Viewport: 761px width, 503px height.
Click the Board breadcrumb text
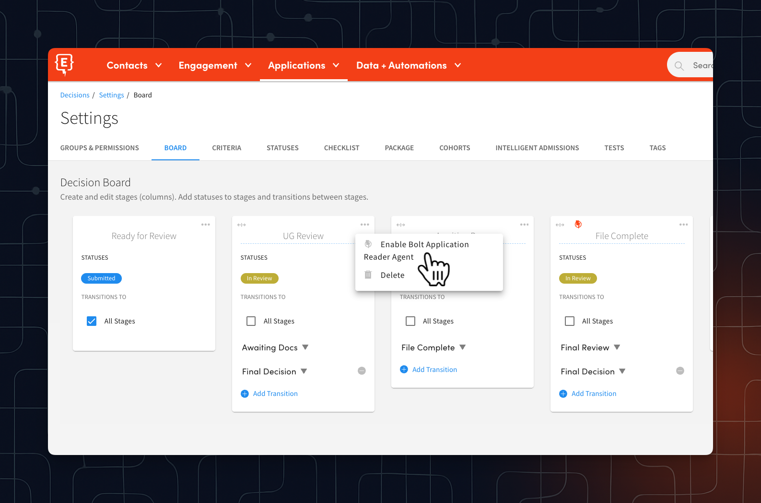[142, 95]
